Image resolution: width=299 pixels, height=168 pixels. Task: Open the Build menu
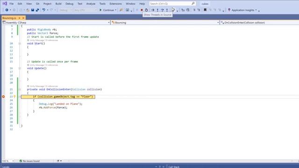pos(58,4)
